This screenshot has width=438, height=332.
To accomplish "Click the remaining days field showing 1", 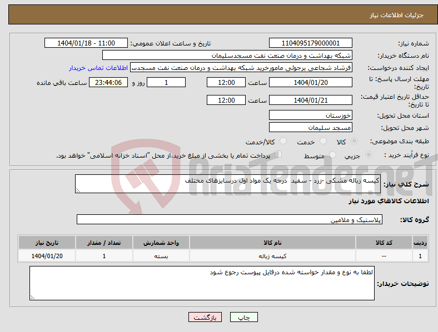I will point(166,82).
